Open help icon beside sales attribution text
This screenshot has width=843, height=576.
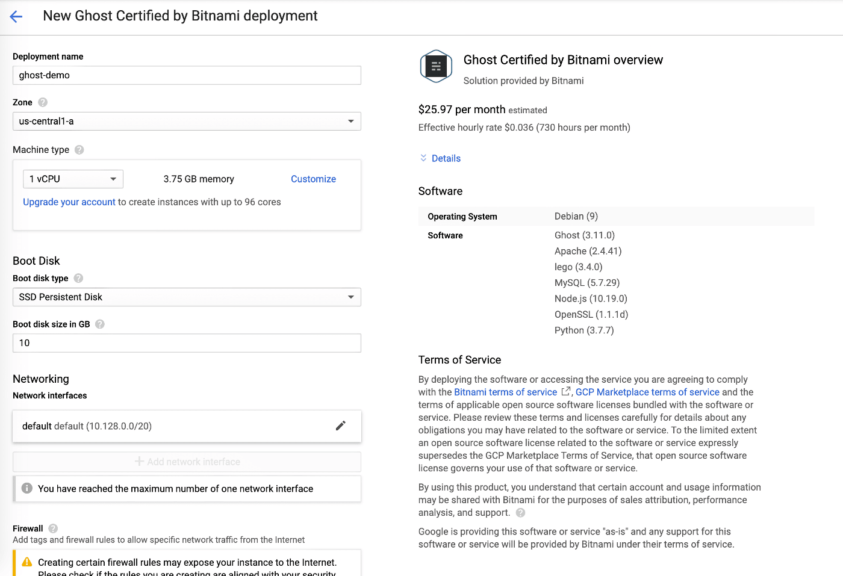(x=521, y=513)
